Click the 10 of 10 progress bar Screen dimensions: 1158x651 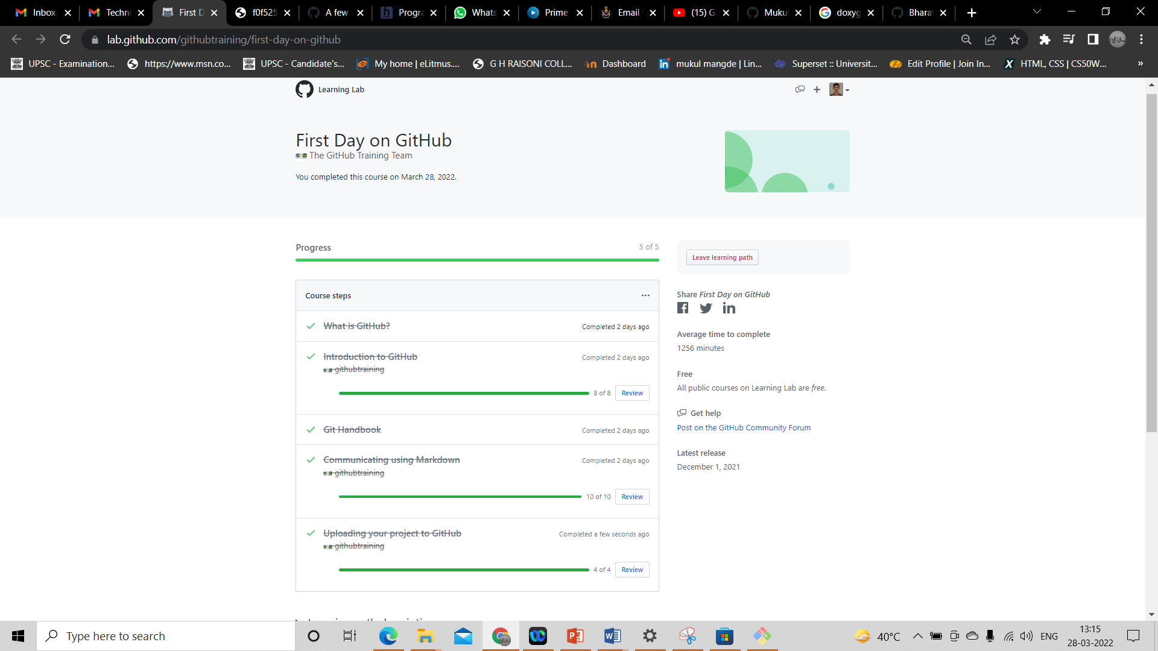[x=460, y=497]
